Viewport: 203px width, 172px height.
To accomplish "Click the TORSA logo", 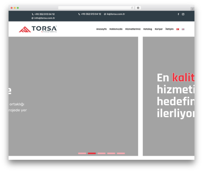I will pos(38,29).
